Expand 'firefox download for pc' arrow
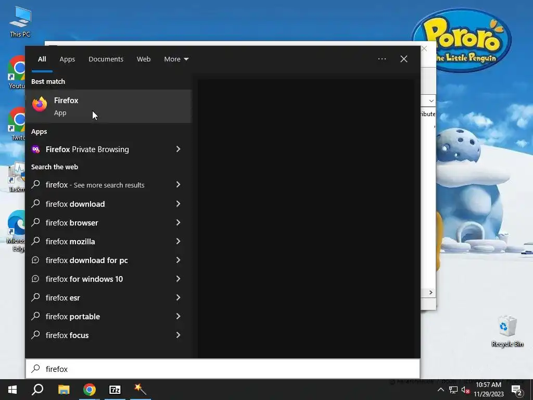This screenshot has width=533, height=400. 178,260
